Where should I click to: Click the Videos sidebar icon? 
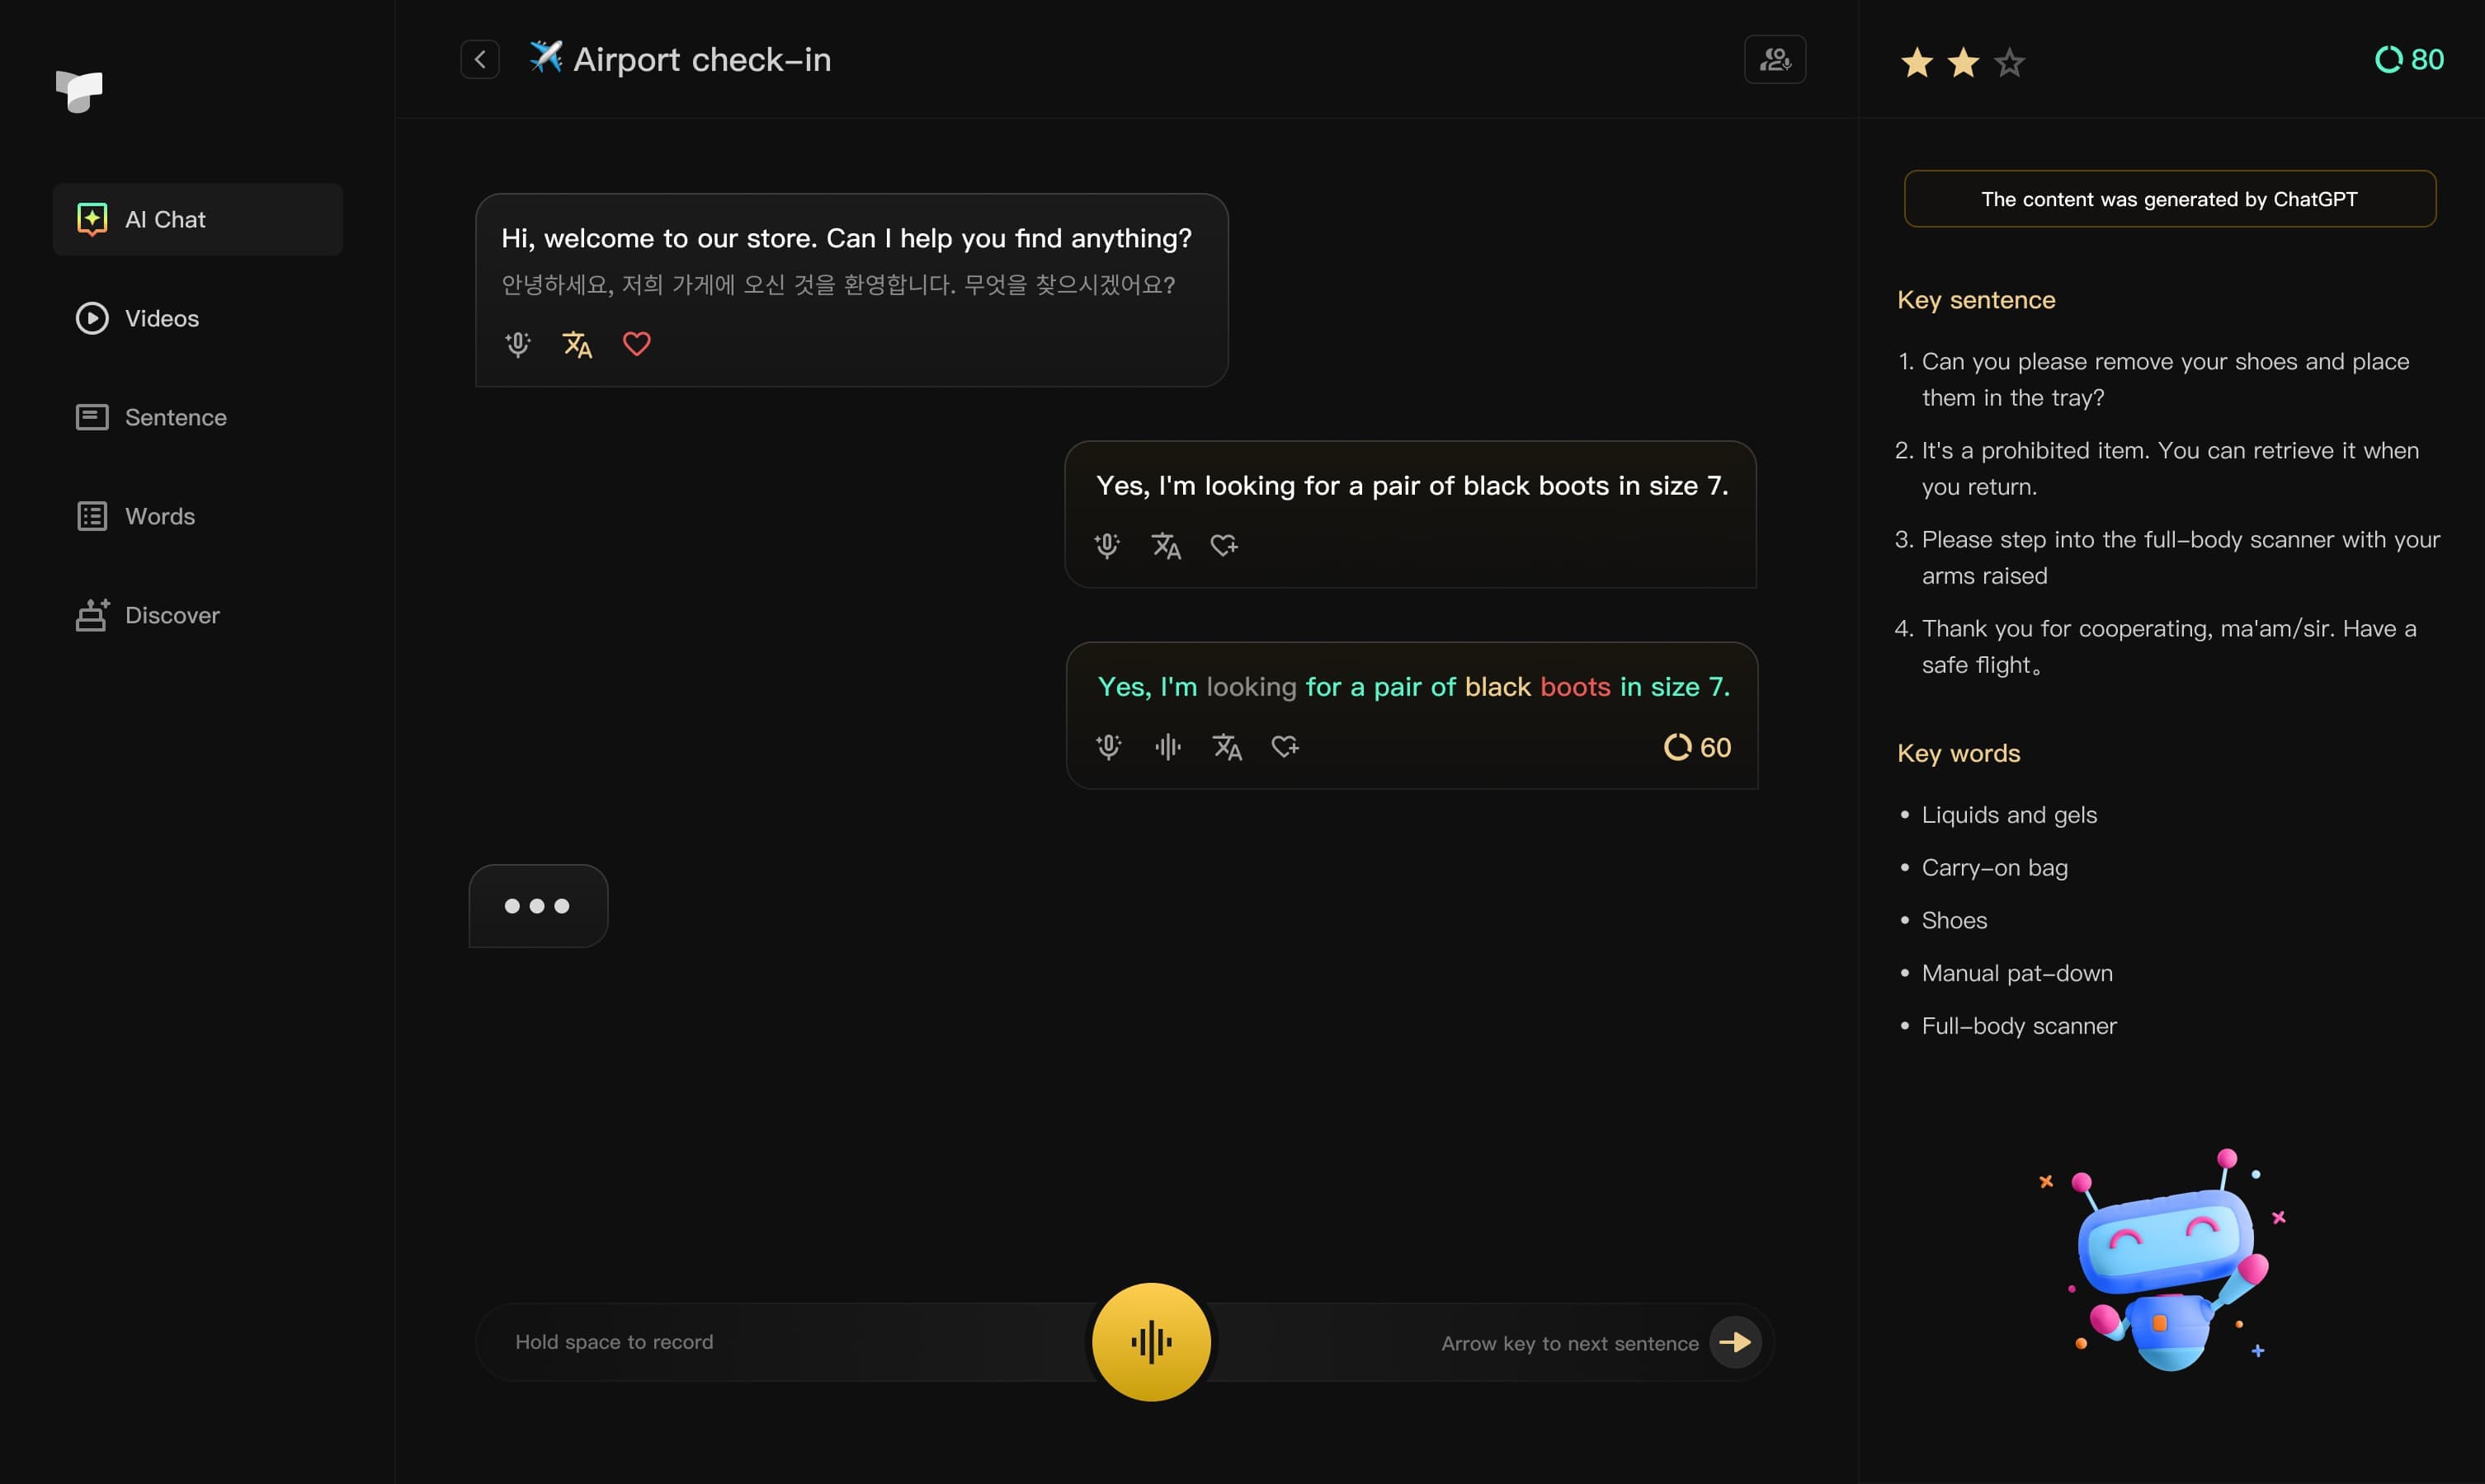click(92, 318)
